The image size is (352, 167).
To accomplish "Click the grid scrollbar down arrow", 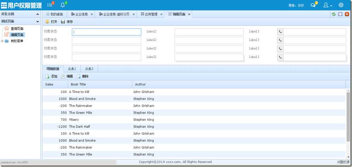I will pyautogui.click(x=348, y=157).
